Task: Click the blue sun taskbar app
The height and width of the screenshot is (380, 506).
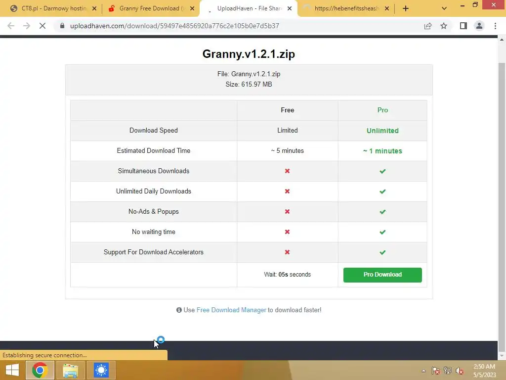Action: (x=101, y=370)
